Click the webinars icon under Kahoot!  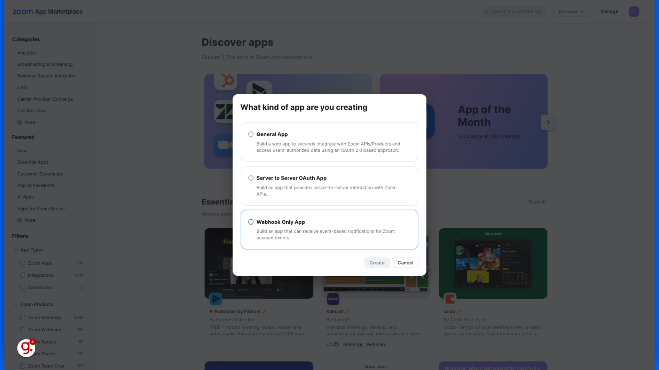click(337, 344)
